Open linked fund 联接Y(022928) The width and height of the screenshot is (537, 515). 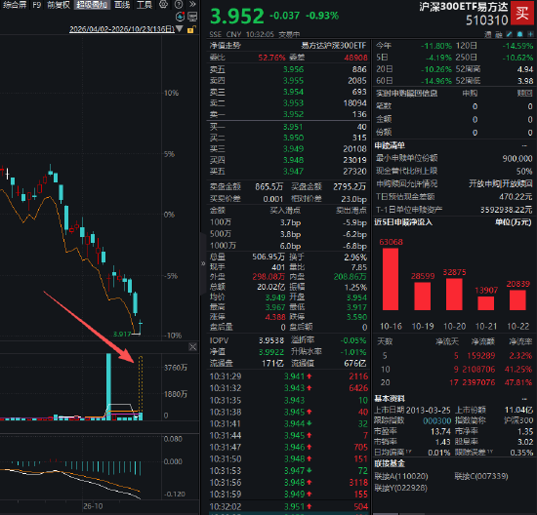click(x=400, y=488)
